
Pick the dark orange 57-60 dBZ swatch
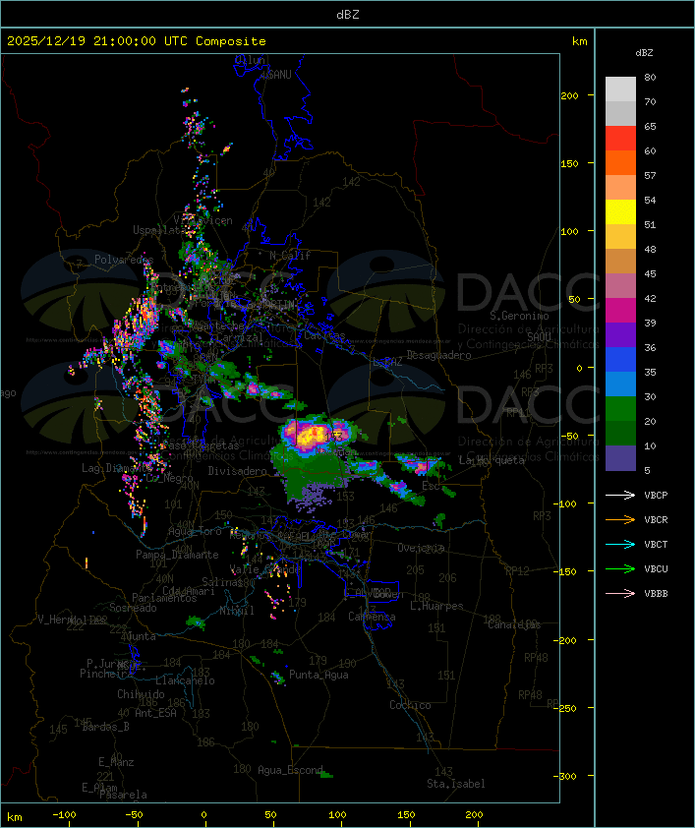[x=620, y=162]
